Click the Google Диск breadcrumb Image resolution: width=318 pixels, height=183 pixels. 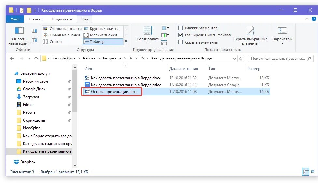point(64,58)
